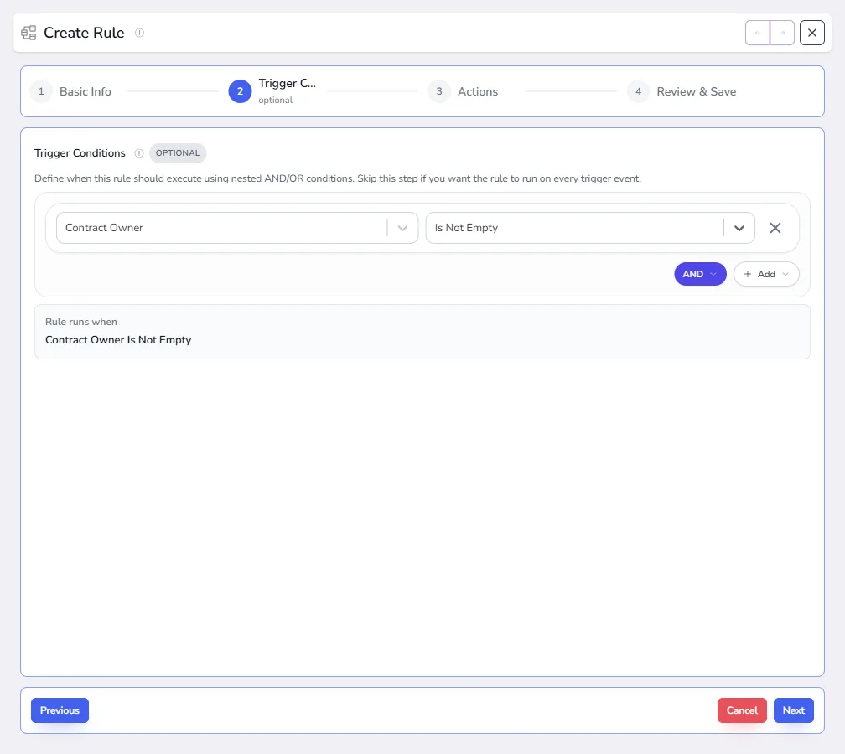
Task: Remove the Contract Owner condition row
Action: click(775, 228)
